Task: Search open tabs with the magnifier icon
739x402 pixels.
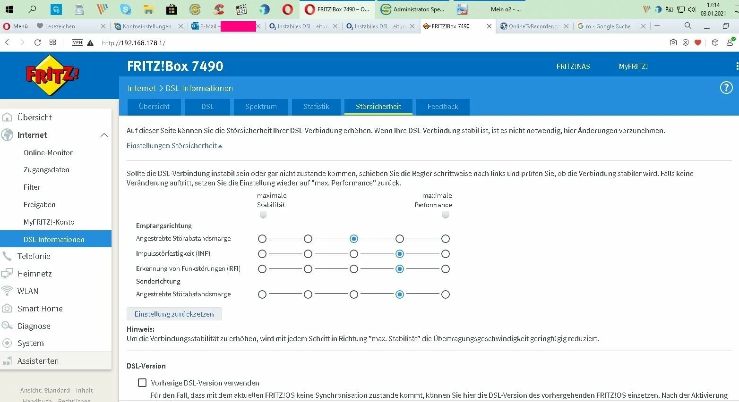Action: tap(687, 26)
